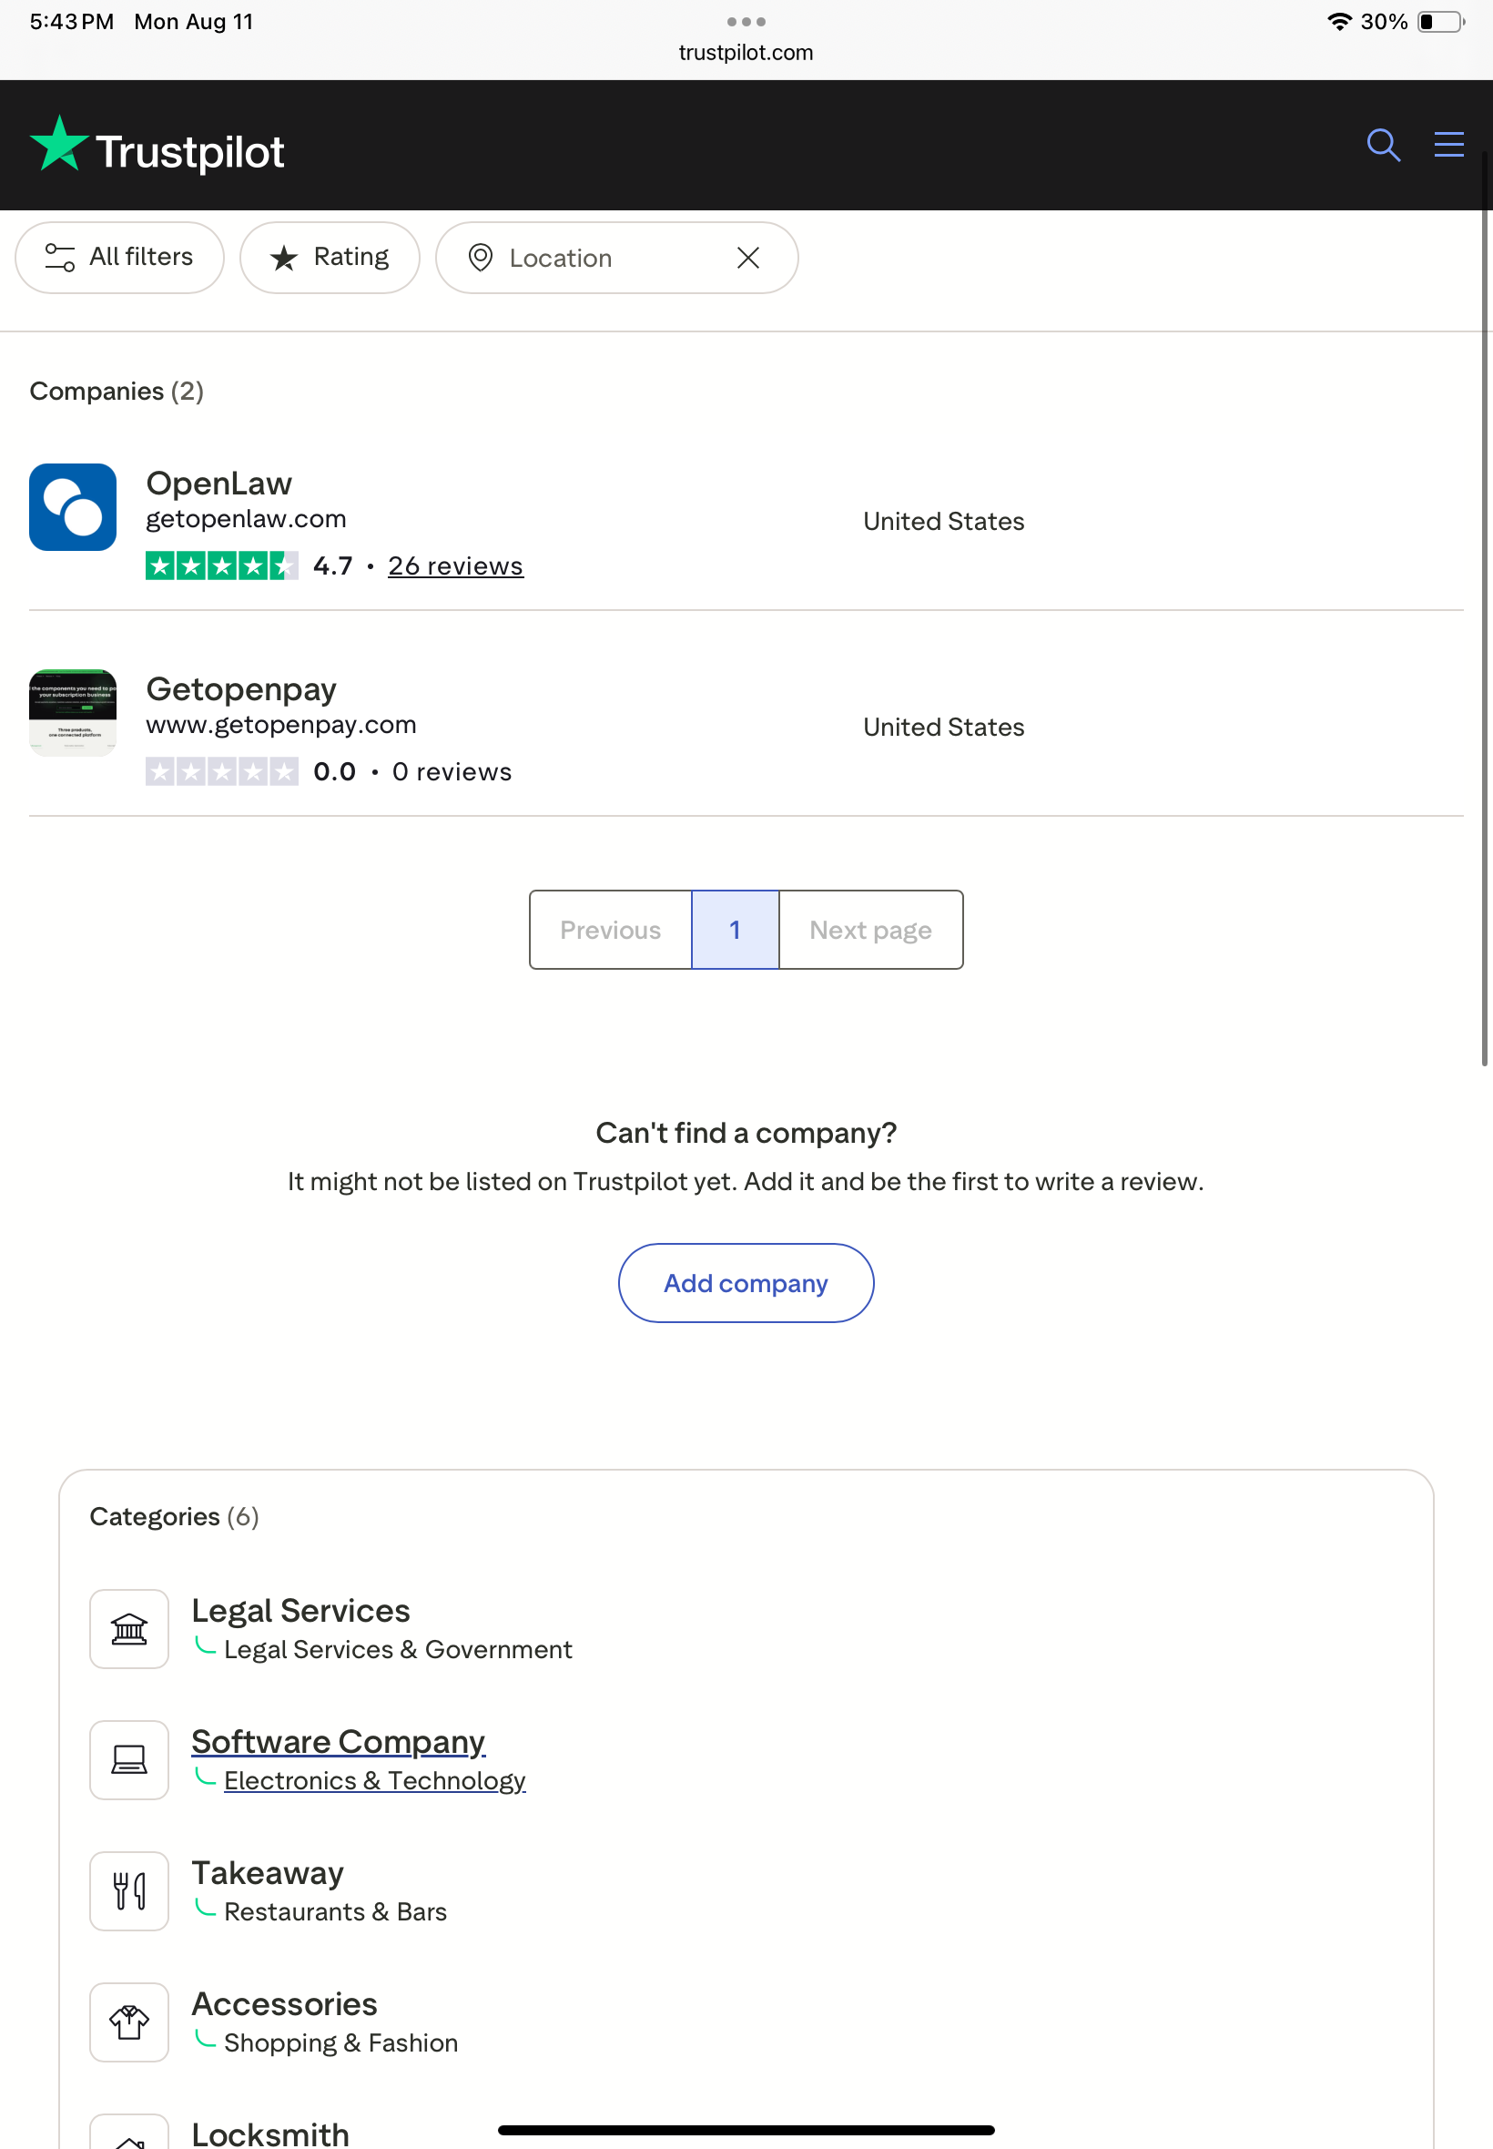This screenshot has height=2149, width=1493.
Task: Open the All filters panel
Action: (x=120, y=258)
